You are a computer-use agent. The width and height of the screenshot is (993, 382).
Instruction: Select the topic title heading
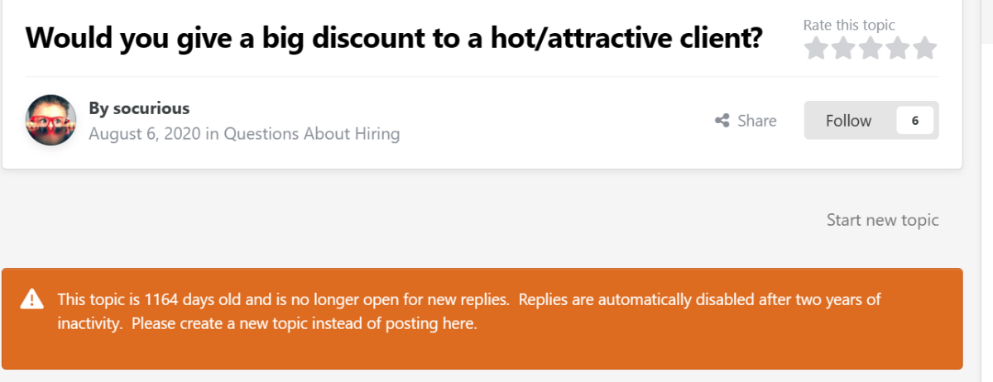click(x=394, y=38)
